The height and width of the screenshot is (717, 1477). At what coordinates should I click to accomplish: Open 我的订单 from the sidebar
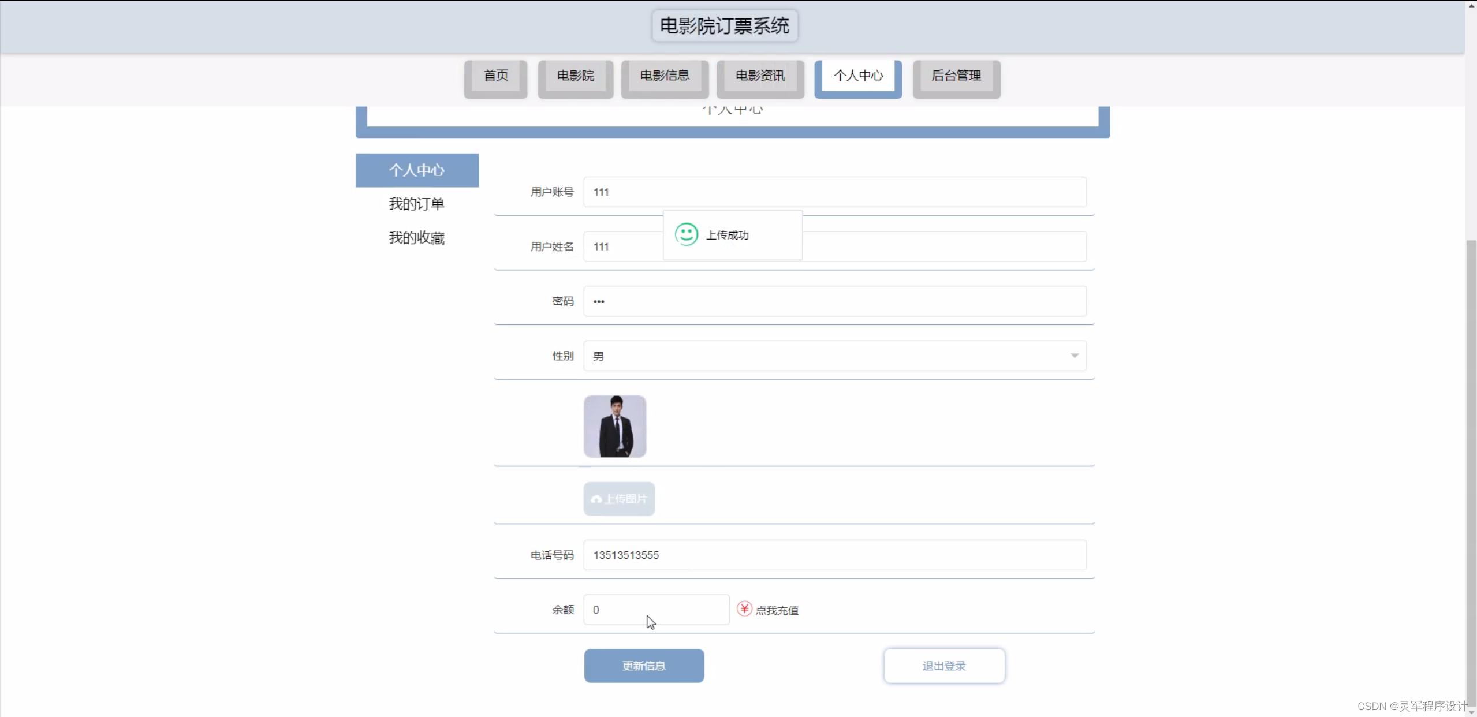coord(417,204)
